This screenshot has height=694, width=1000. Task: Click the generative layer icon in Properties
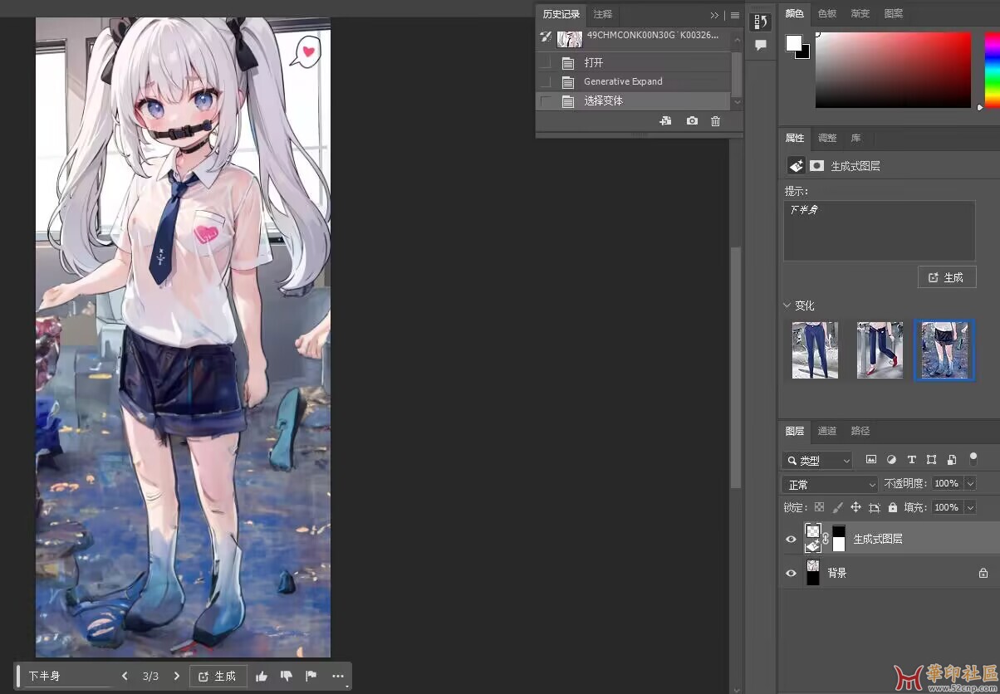(796, 165)
